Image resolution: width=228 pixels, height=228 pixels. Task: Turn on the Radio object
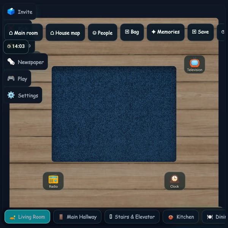[53, 181]
